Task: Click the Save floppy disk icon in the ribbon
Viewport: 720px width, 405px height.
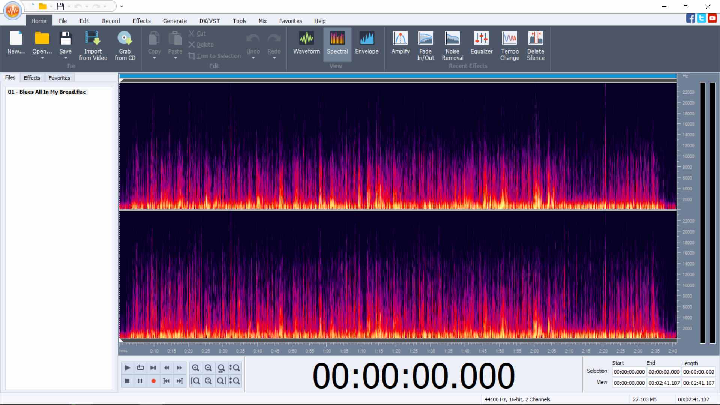Action: 65,38
